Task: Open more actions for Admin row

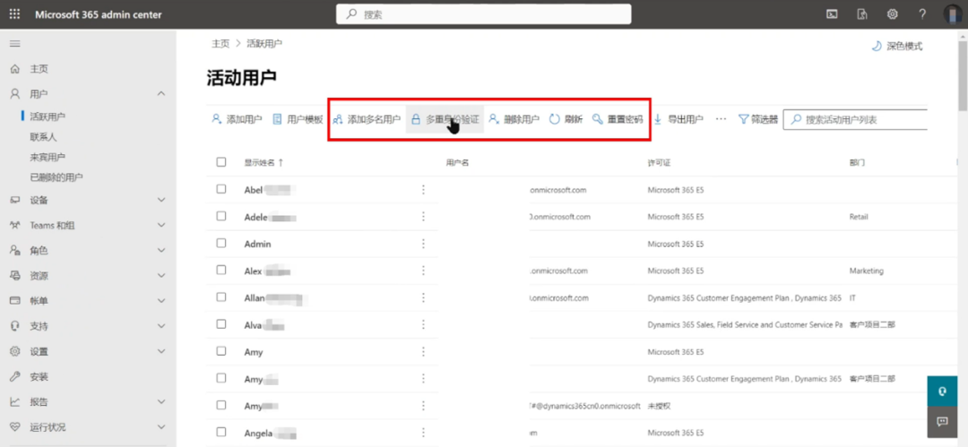Action: (423, 244)
